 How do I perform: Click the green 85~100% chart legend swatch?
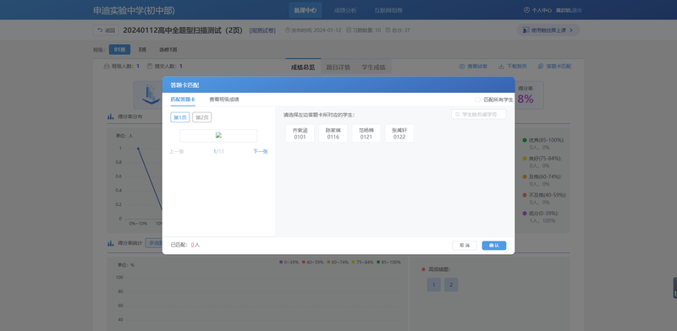point(377,262)
